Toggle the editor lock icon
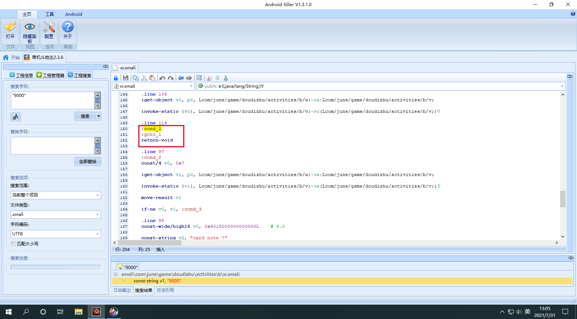 [116, 78]
